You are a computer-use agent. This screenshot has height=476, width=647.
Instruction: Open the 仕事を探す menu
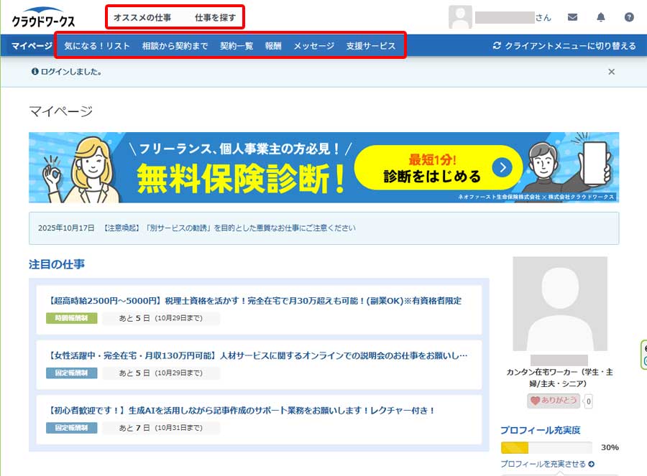coord(215,17)
